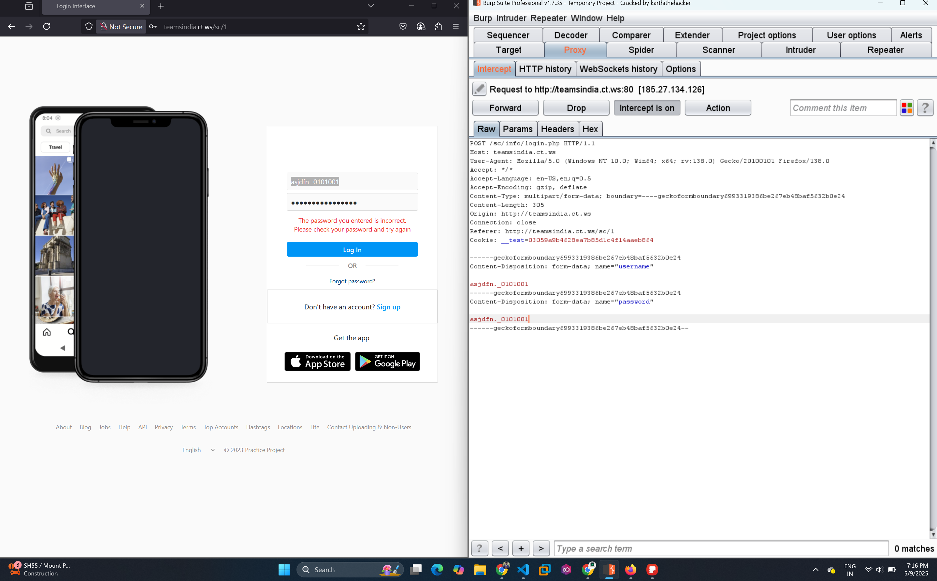
Task: Click the Forgot password? link
Action: (x=352, y=281)
